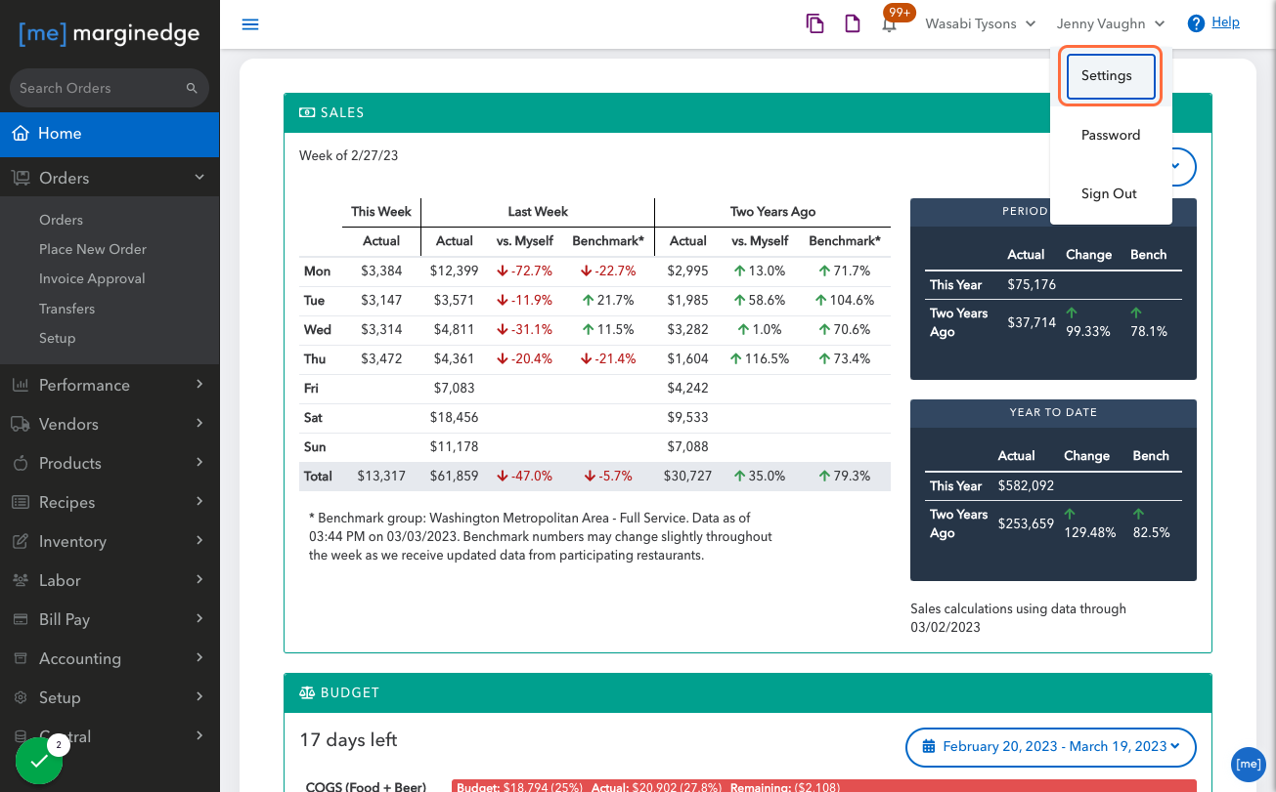Click the single document icon in header
Screen dimensions: 1276x792
pos(852,23)
